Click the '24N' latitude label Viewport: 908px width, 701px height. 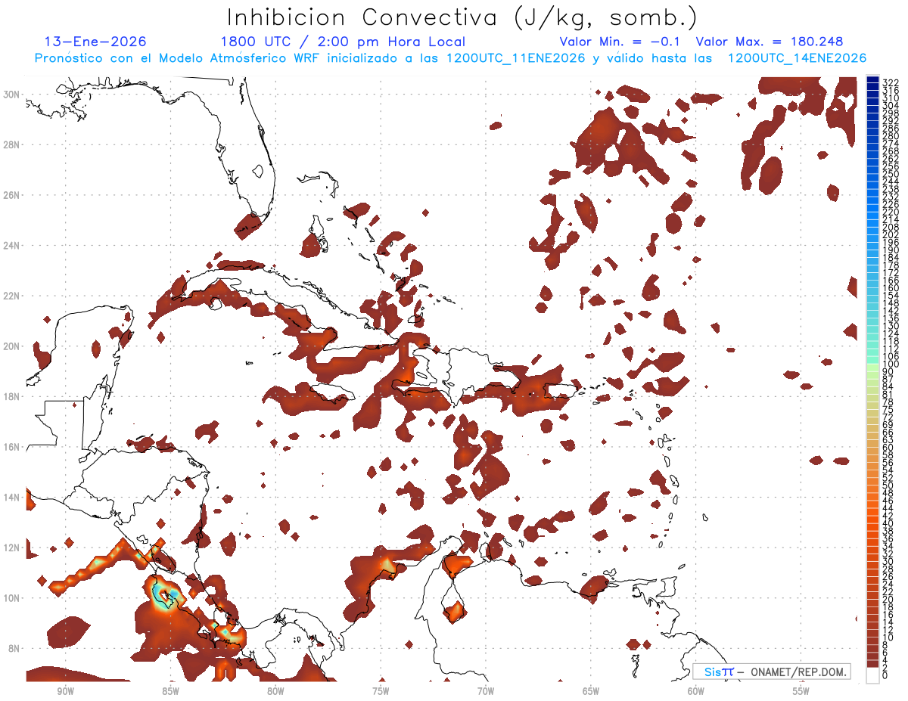click(12, 246)
